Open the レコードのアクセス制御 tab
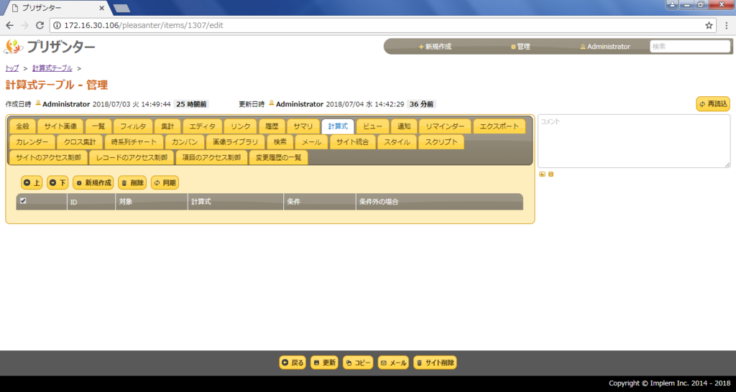 [132, 157]
